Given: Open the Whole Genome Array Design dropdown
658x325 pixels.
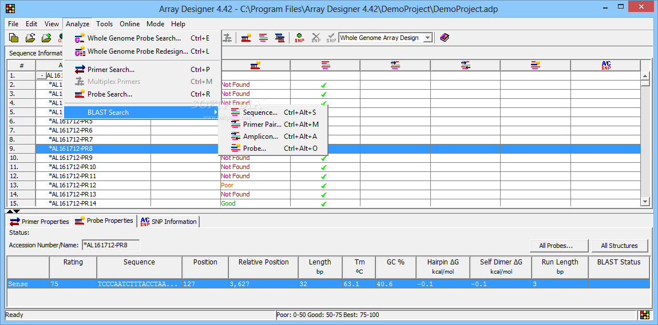Looking at the screenshot, I should (427, 38).
